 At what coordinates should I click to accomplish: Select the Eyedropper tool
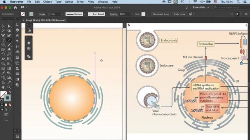pyautogui.click(x=3, y=73)
